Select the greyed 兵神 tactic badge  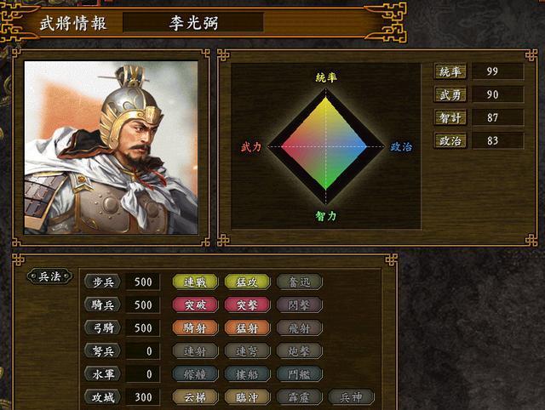(351, 397)
